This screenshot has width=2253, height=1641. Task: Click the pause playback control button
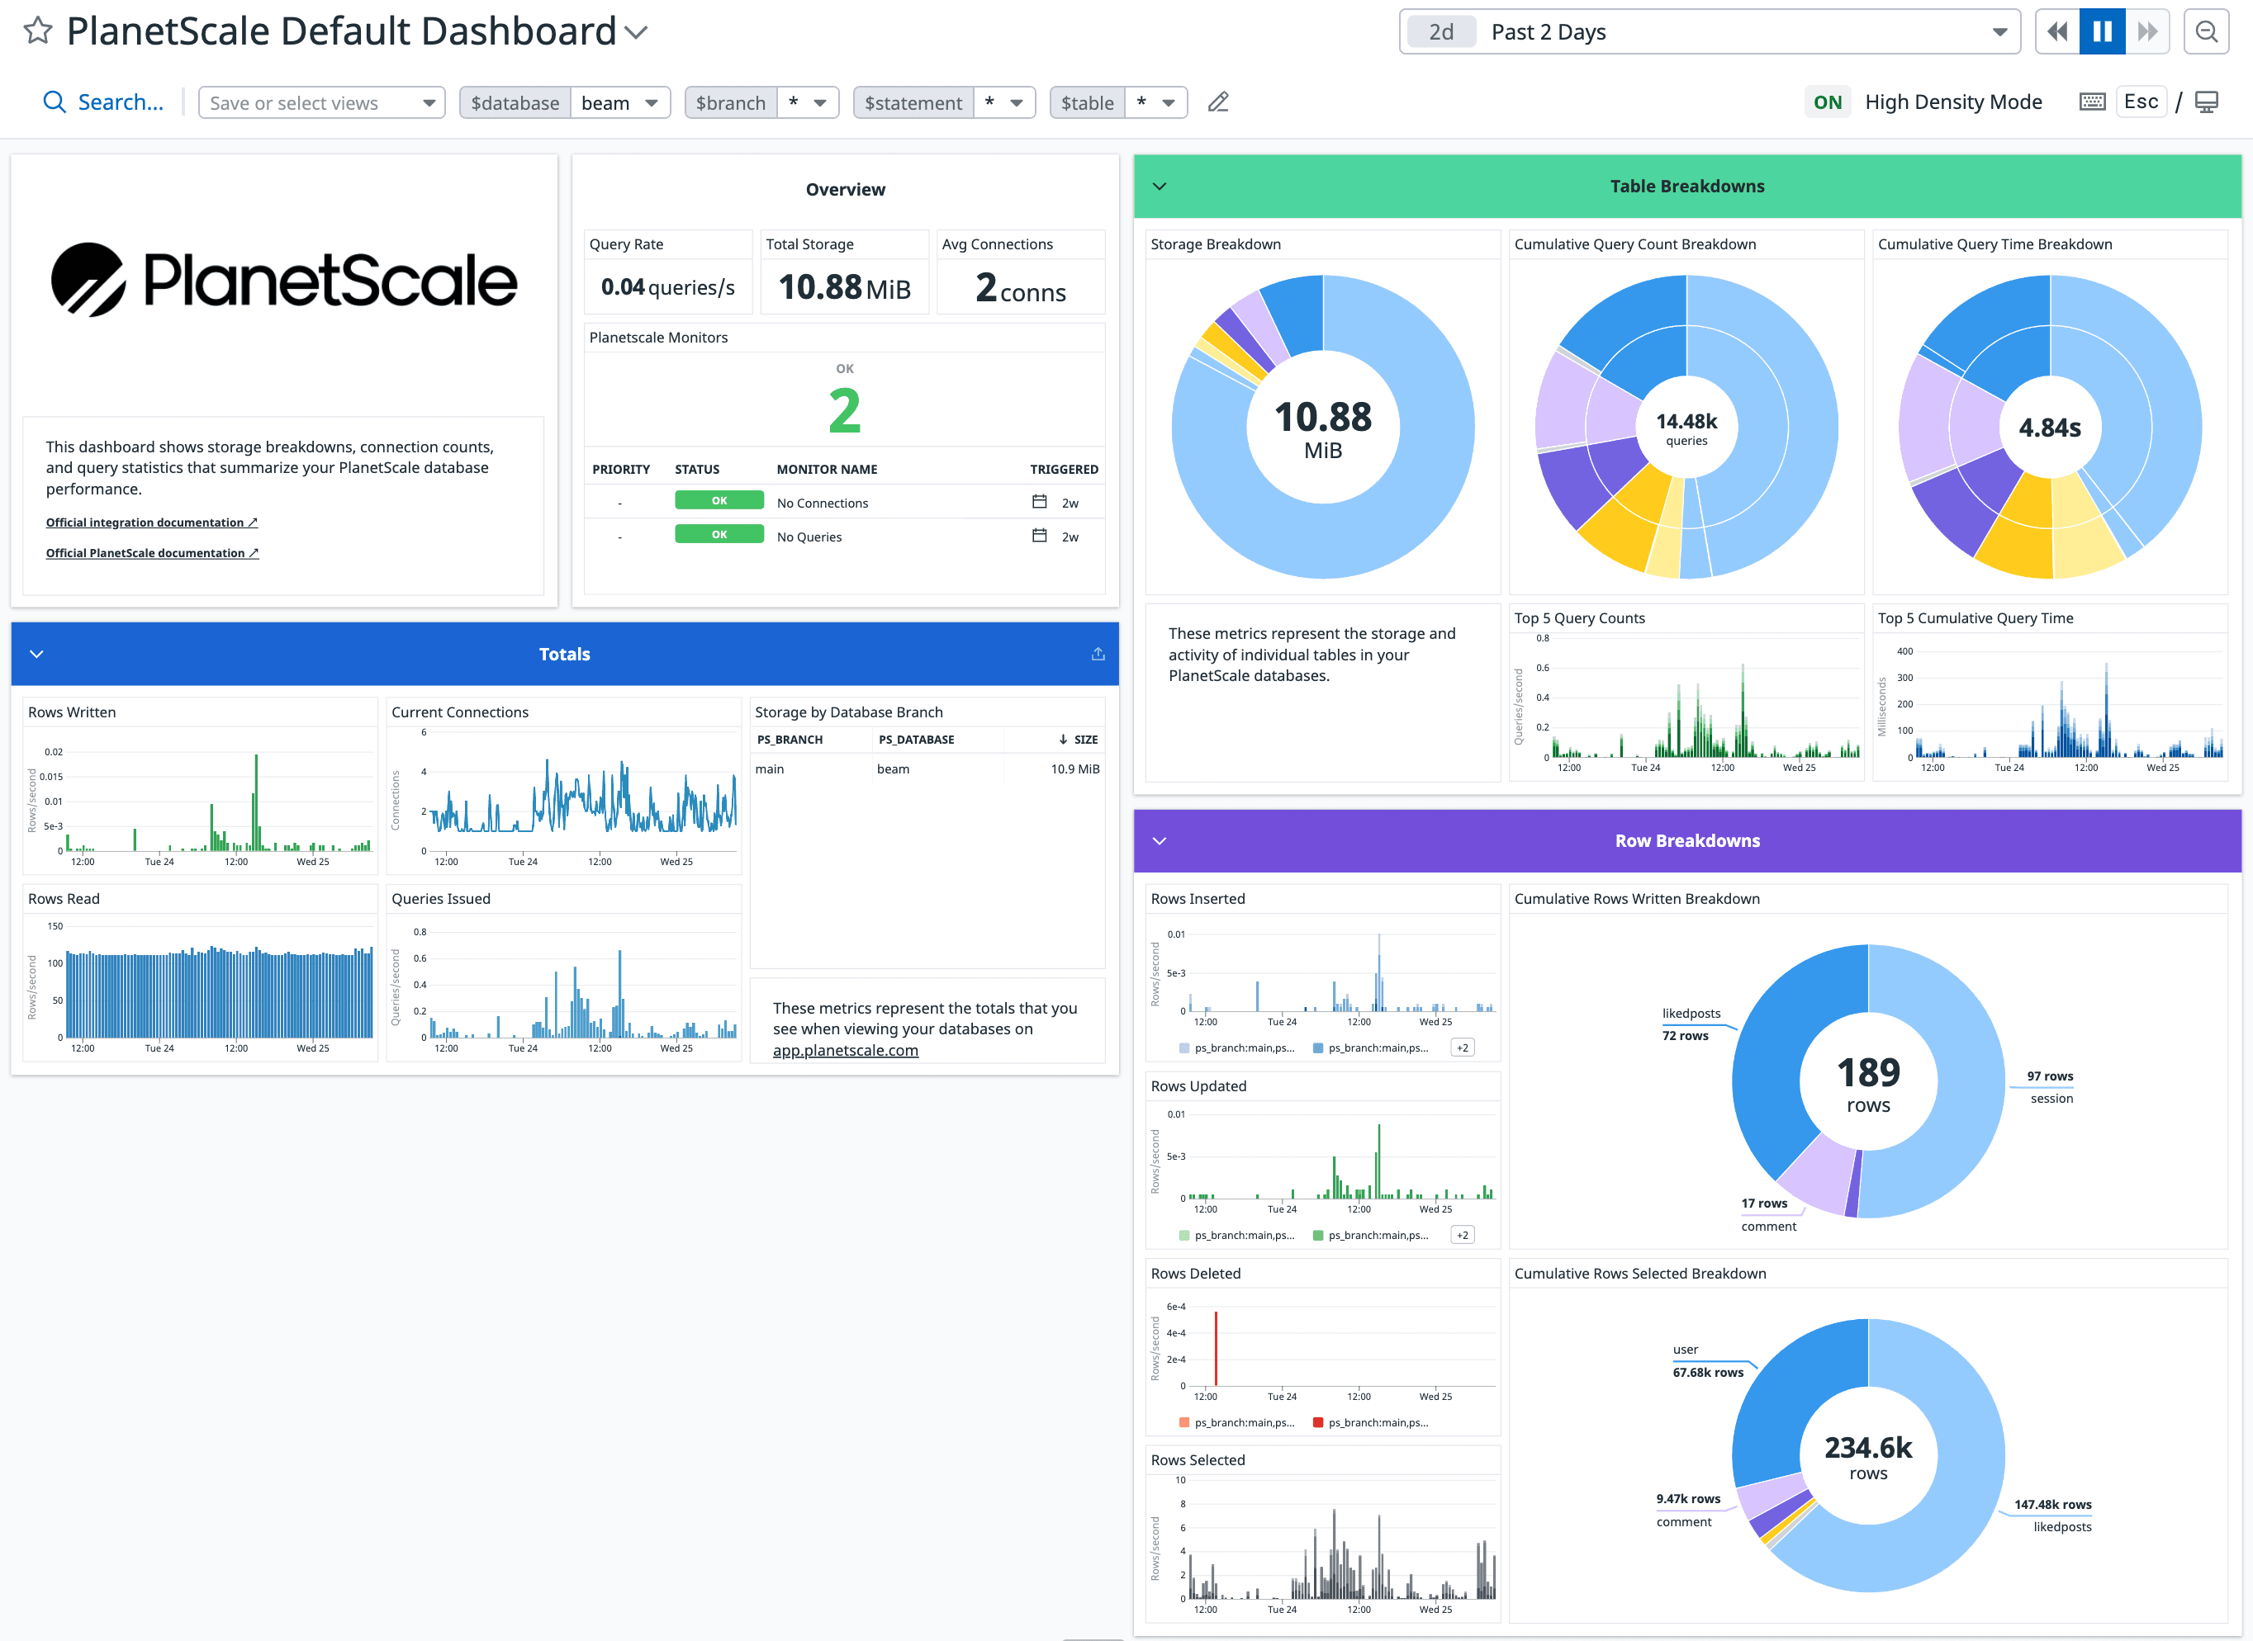click(2103, 30)
